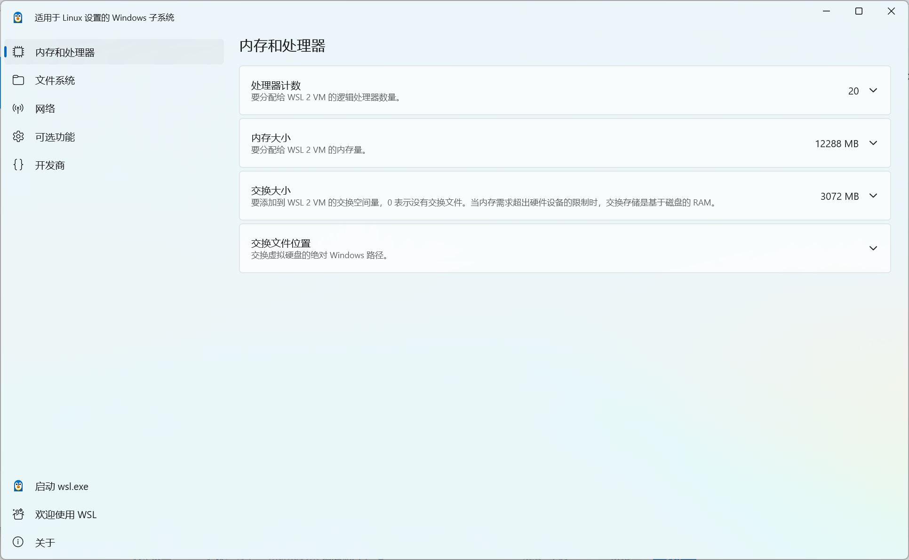Launch wsl.exe from the sidebar
Image resolution: width=909 pixels, height=560 pixels.
62,486
